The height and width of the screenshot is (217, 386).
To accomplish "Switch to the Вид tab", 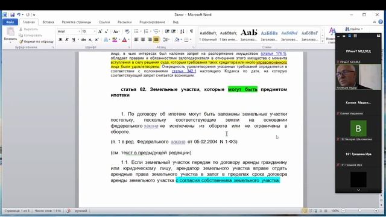I will pos(176,22).
